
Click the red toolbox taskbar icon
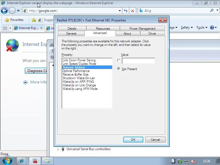coord(35,161)
